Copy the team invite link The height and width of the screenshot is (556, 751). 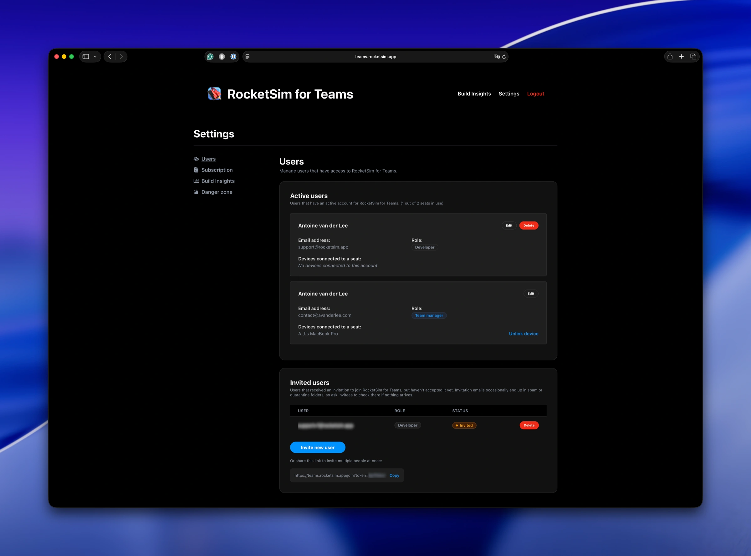point(394,475)
